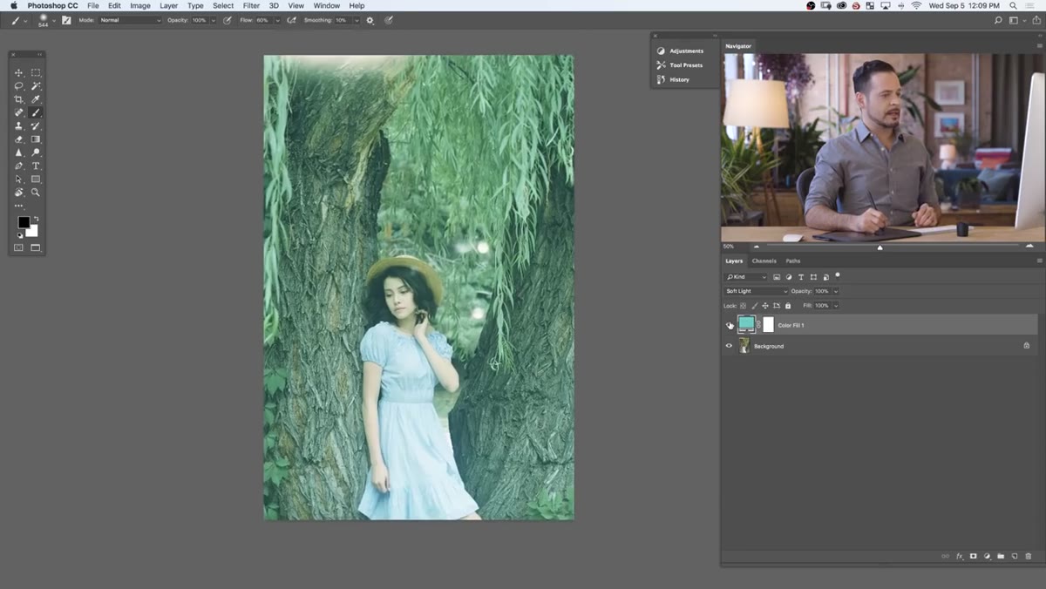Open the tool preset picker arrow
The width and height of the screenshot is (1046, 589).
click(24, 20)
